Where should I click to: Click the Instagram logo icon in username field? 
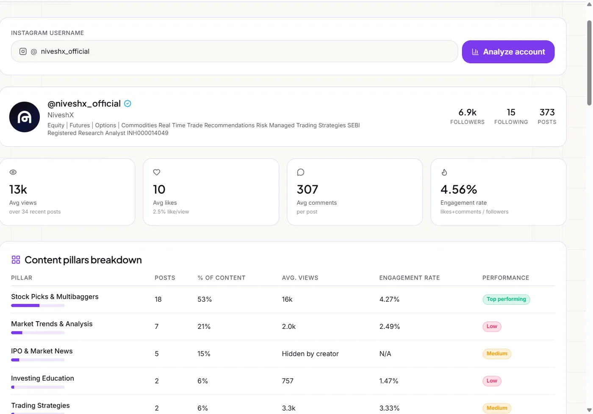23,51
